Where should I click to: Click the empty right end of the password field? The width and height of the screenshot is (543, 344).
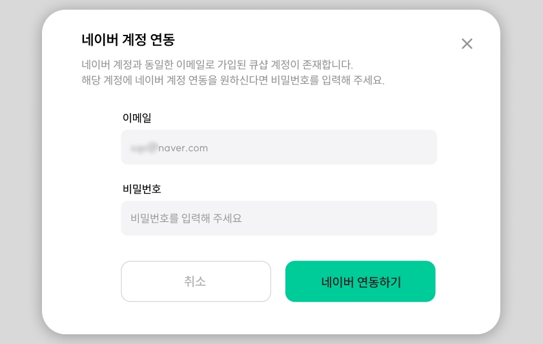click(400, 218)
